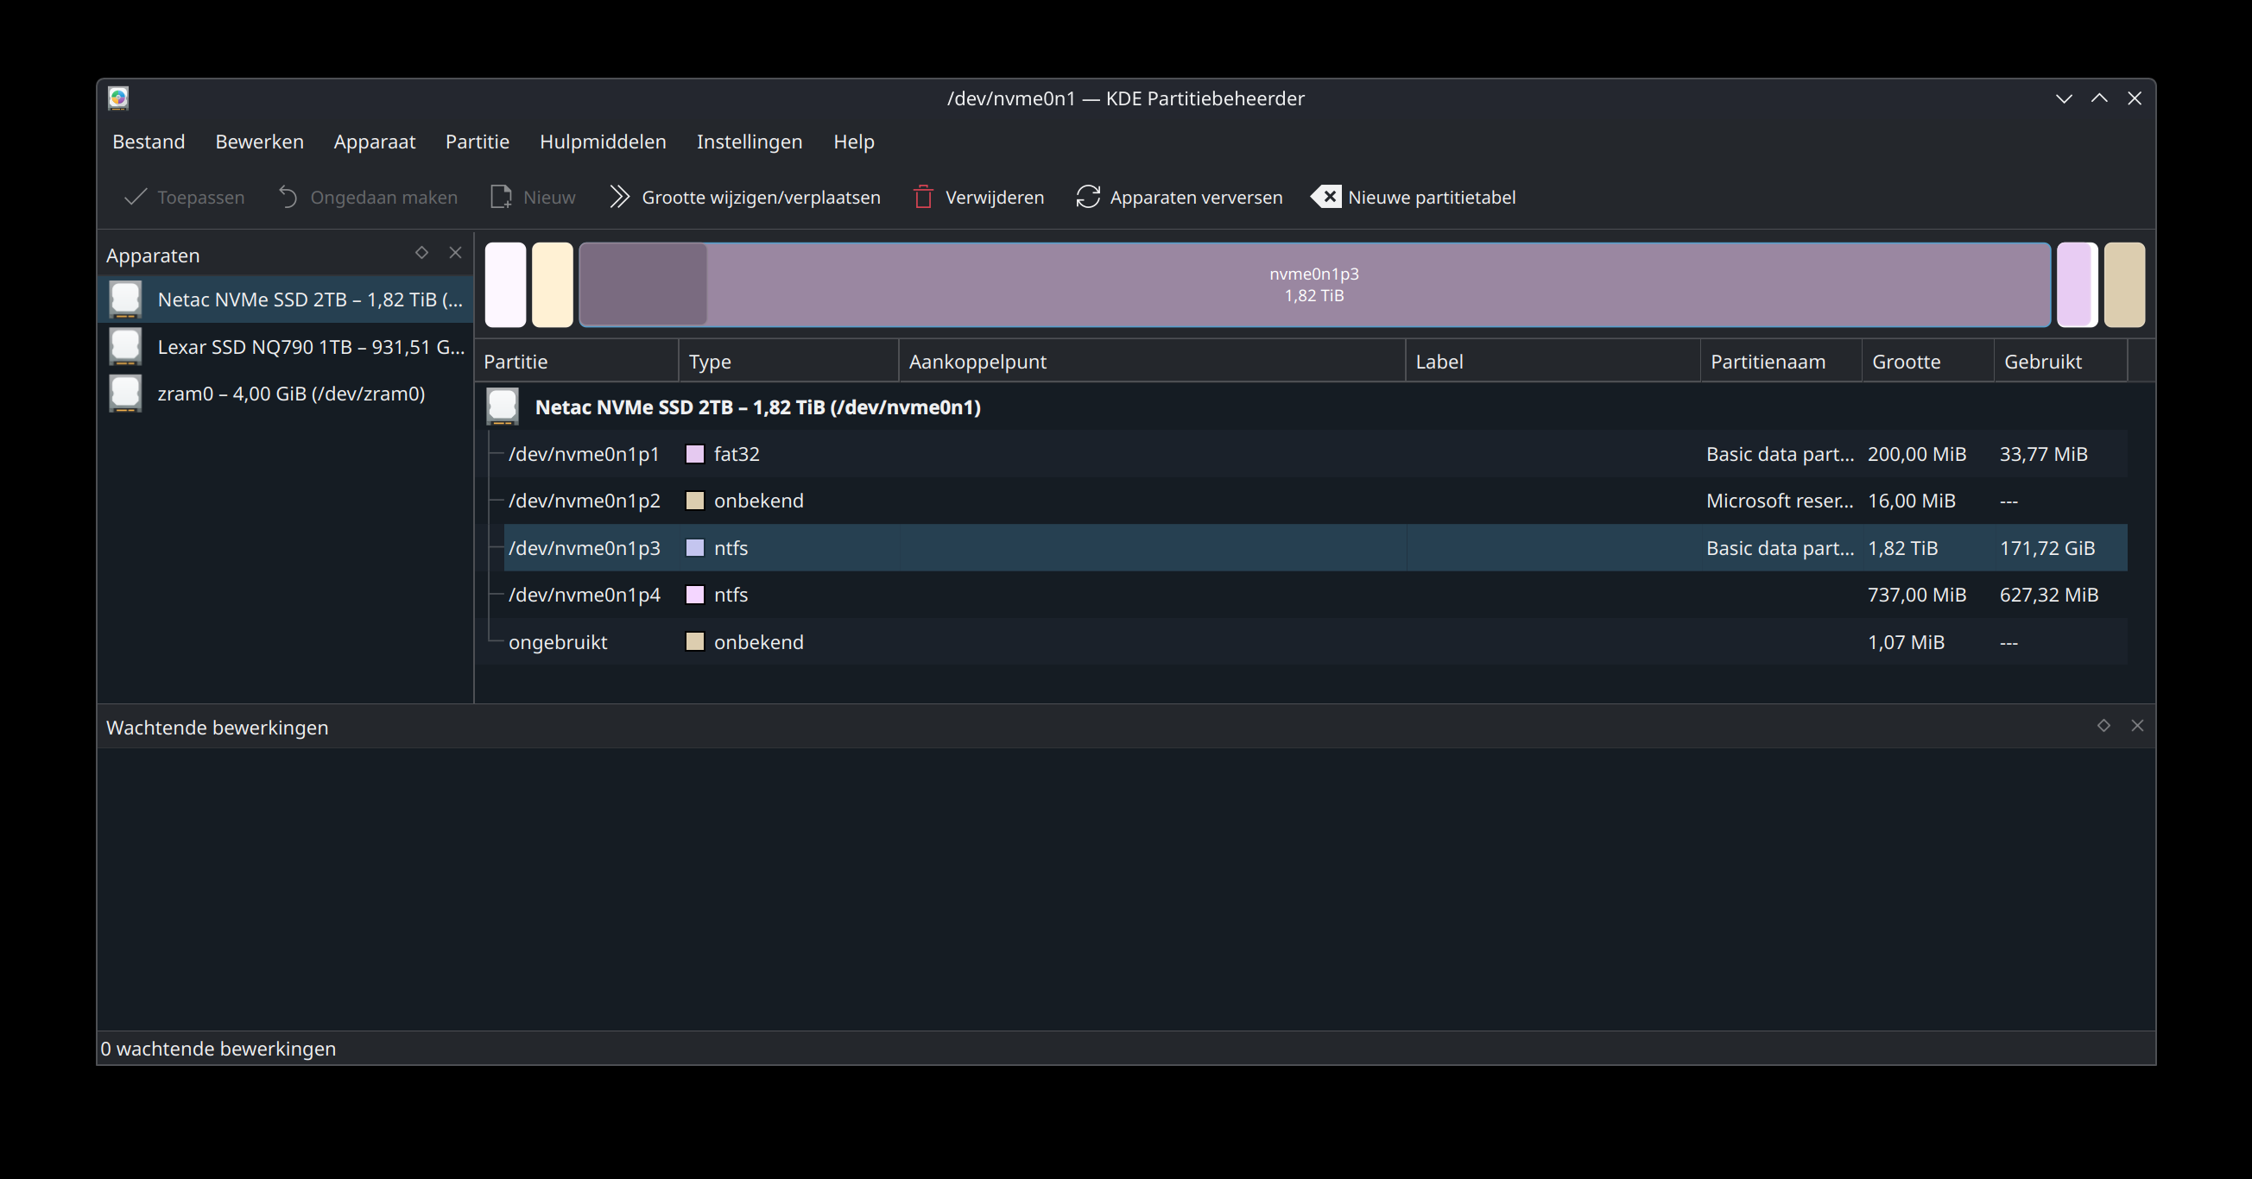Float the Apparaten panel with diamond icon

421,253
